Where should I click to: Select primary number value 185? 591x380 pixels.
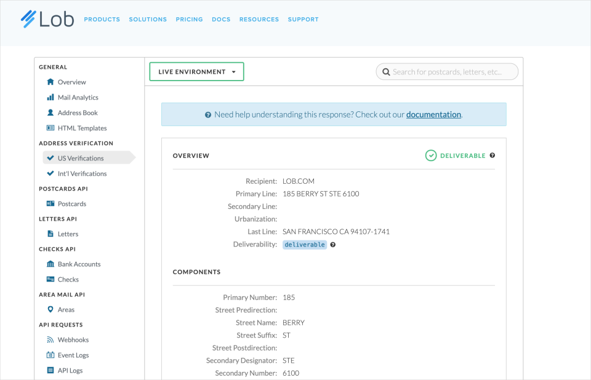(289, 298)
